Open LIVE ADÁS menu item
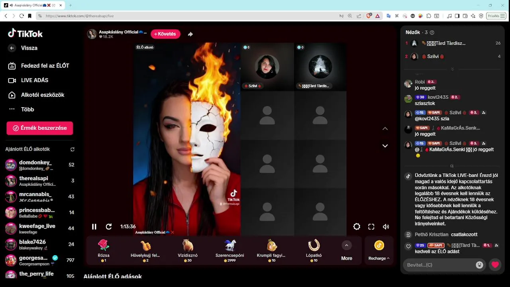This screenshot has height=287, width=510. (28, 80)
